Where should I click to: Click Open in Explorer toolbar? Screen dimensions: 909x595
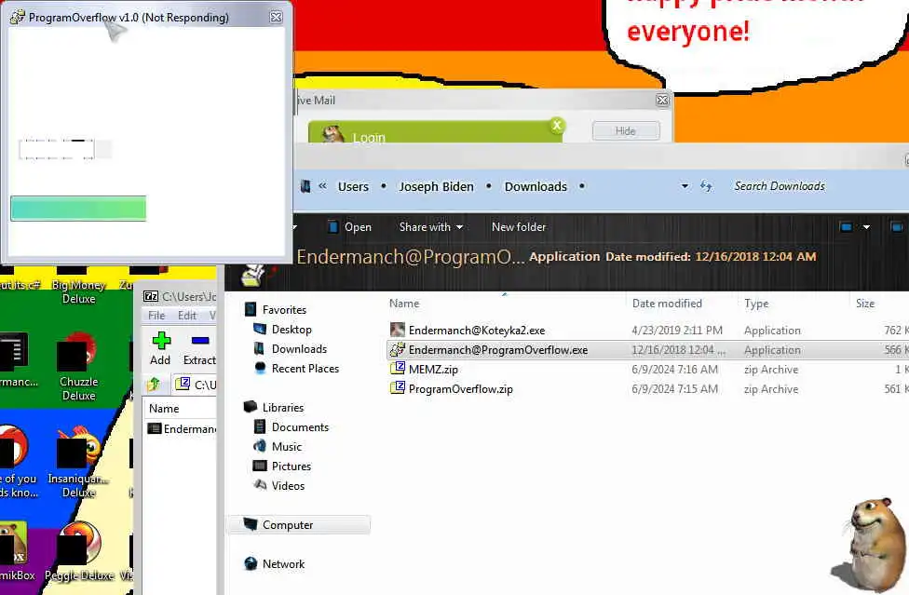coord(349,227)
